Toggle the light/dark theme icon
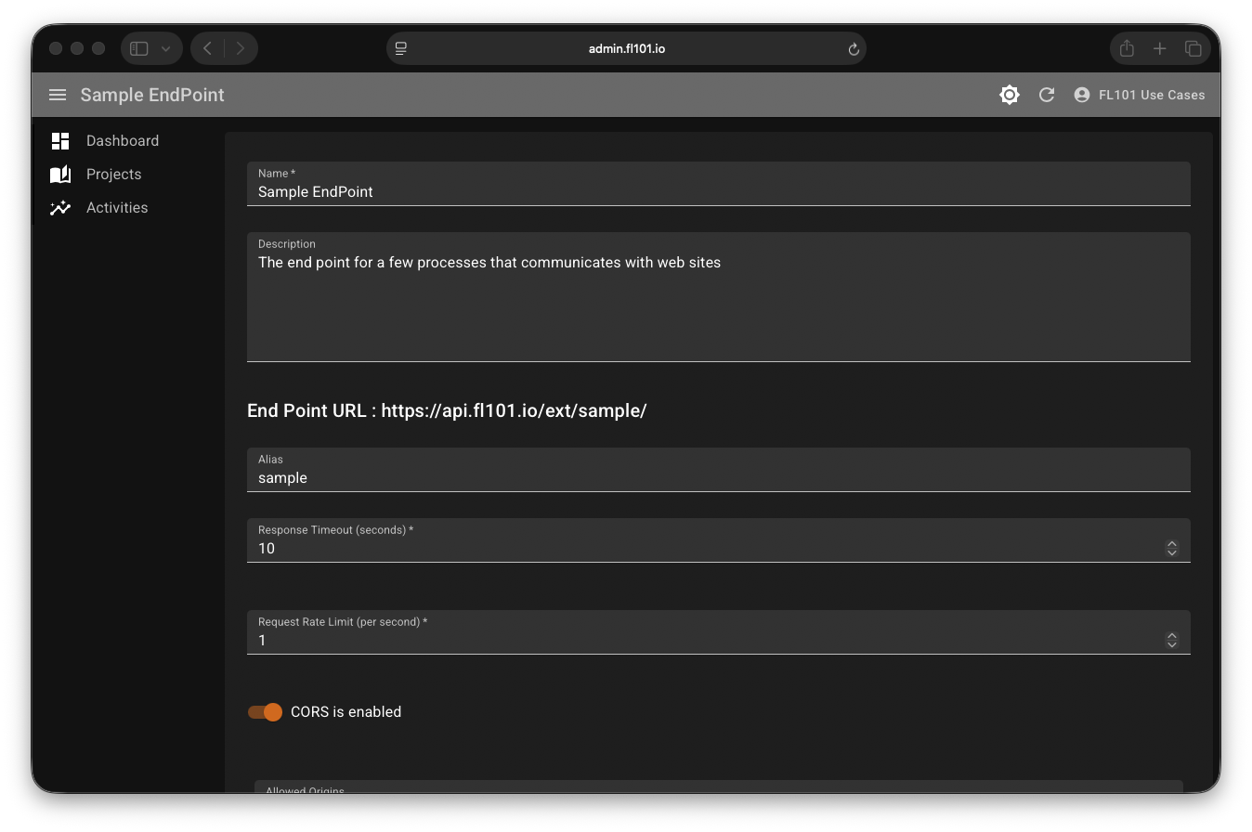The height and width of the screenshot is (832, 1252). click(x=1009, y=95)
